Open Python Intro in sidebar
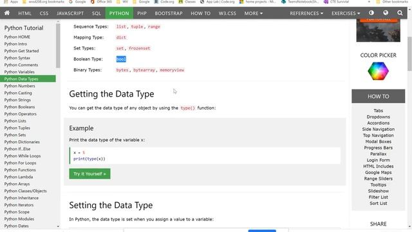Screen dimensions: 412x232 click(x=15, y=44)
